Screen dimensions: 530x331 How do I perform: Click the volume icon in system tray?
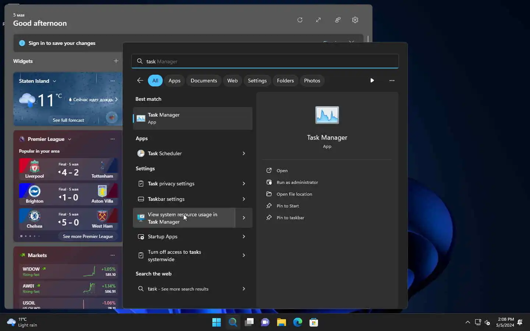(487, 322)
